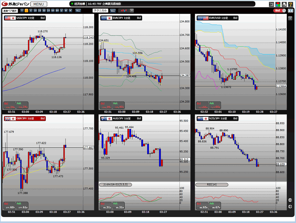Open the EUR/JPY 1分足 chart header
296x223 pixels.
pyautogui.click(x=121, y=18)
